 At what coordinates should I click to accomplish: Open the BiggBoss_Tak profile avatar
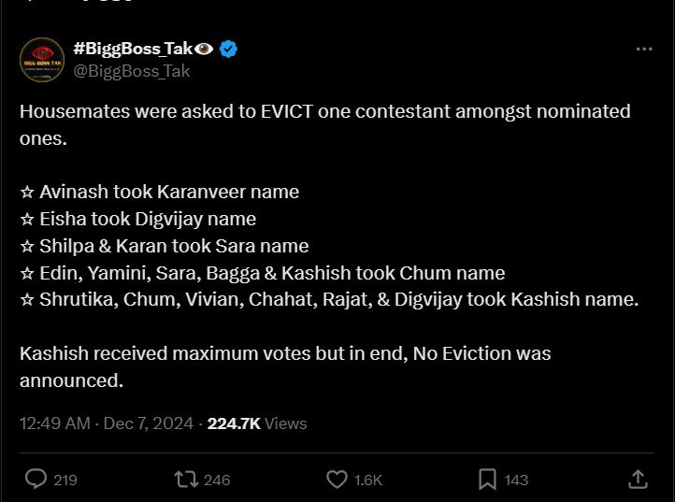click(x=41, y=59)
